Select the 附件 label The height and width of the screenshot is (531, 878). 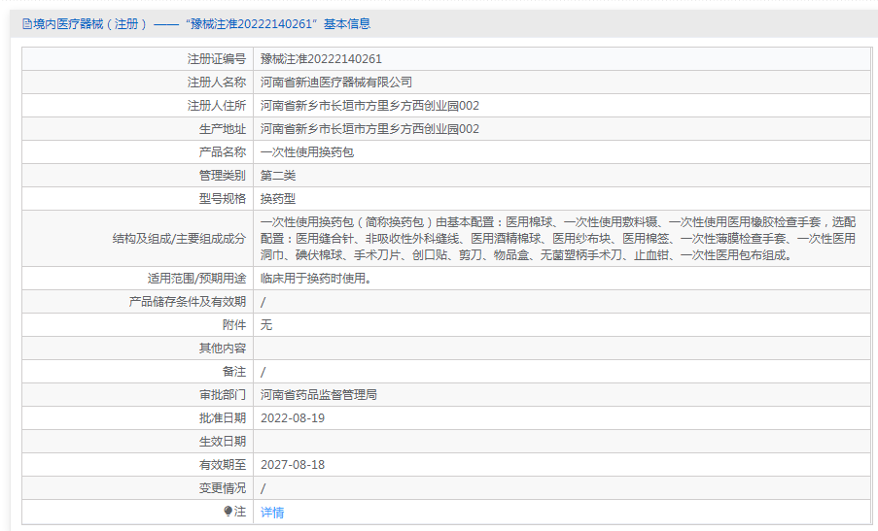coord(234,325)
